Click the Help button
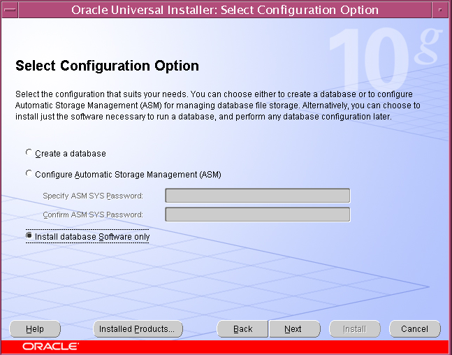 point(35,328)
